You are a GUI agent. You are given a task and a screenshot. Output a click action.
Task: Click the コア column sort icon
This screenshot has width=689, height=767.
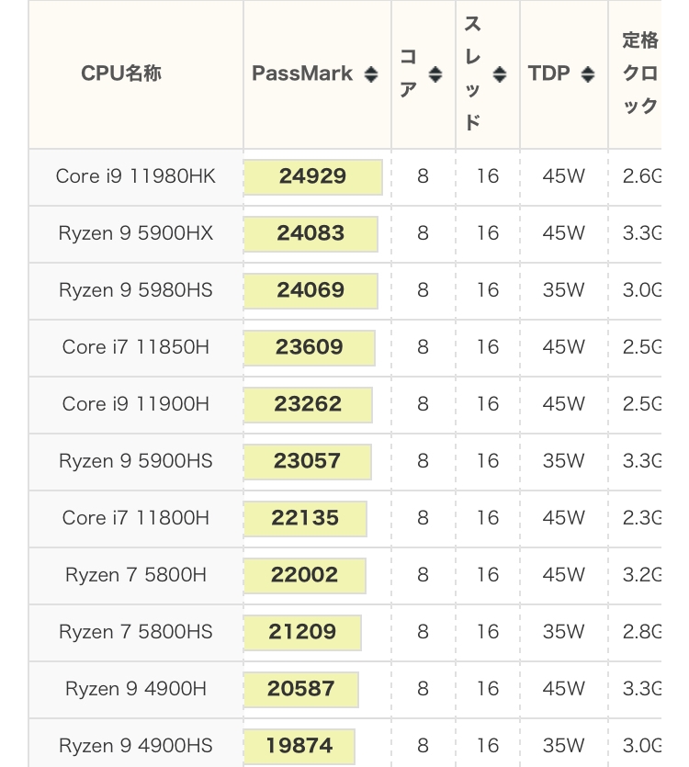435,74
